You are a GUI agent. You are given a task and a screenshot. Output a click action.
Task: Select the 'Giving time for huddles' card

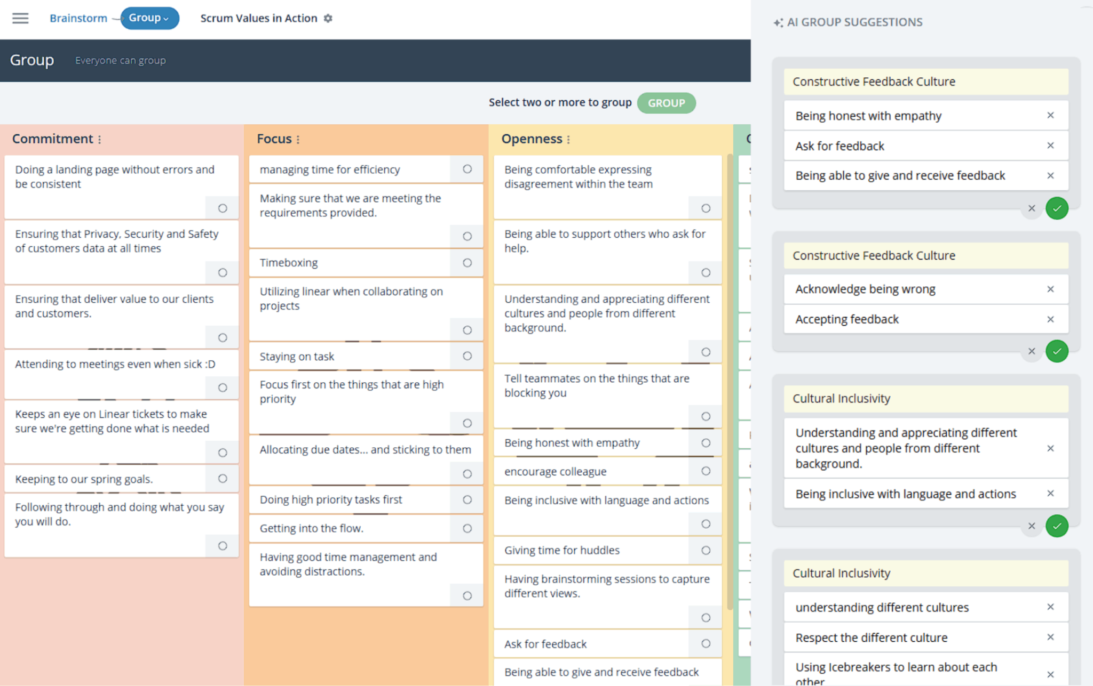click(706, 550)
